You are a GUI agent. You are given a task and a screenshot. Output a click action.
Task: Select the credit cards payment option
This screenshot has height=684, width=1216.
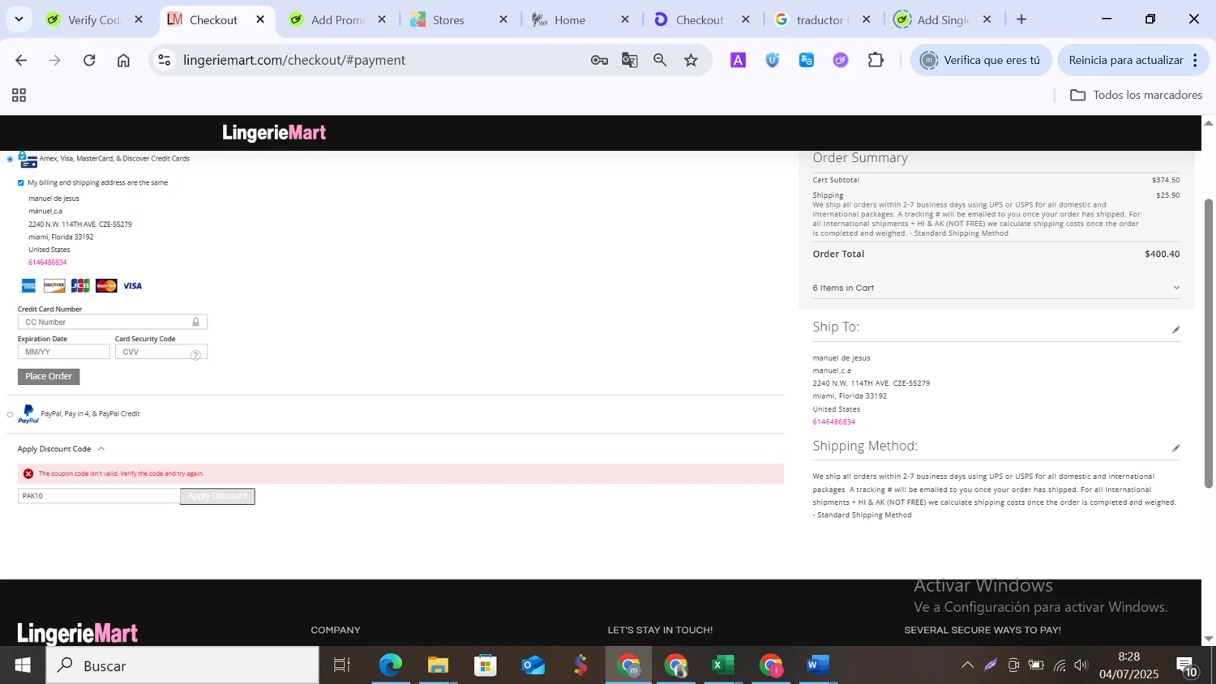coord(10,159)
